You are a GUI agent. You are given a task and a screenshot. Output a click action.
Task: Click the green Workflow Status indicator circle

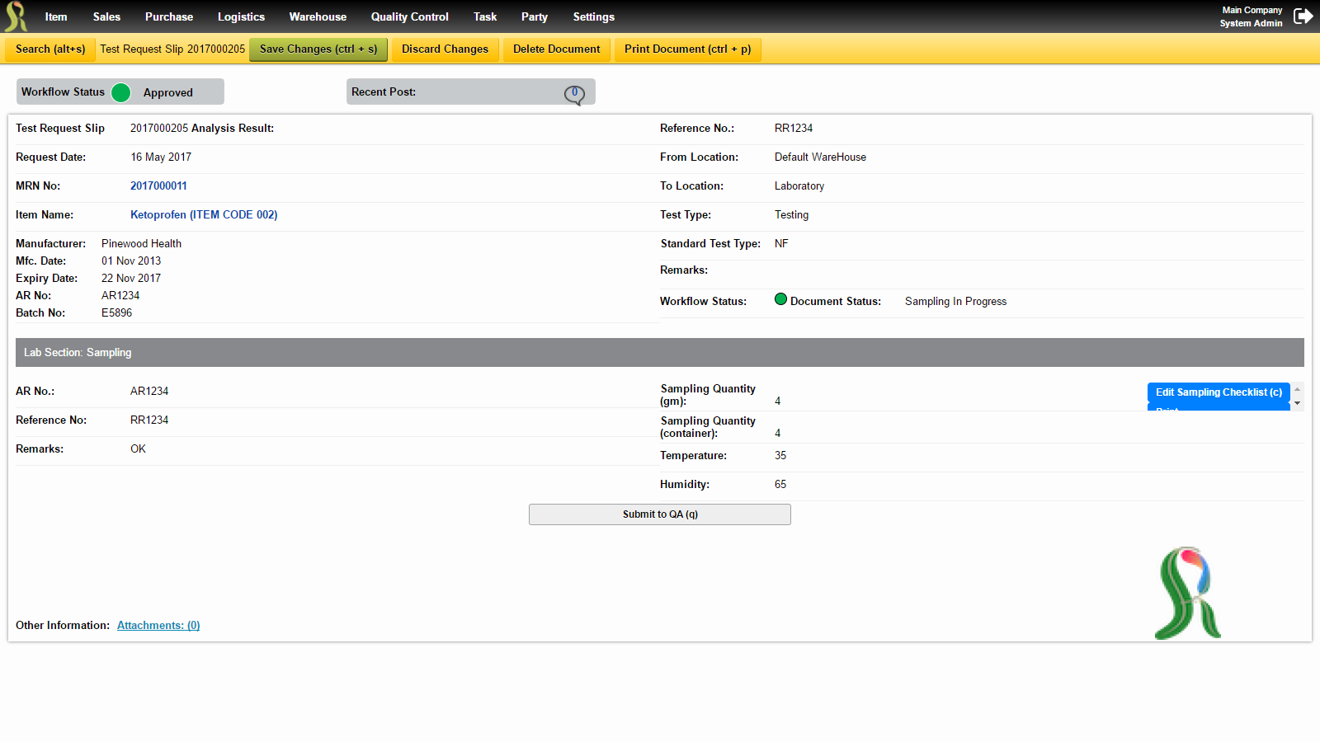pyautogui.click(x=120, y=92)
